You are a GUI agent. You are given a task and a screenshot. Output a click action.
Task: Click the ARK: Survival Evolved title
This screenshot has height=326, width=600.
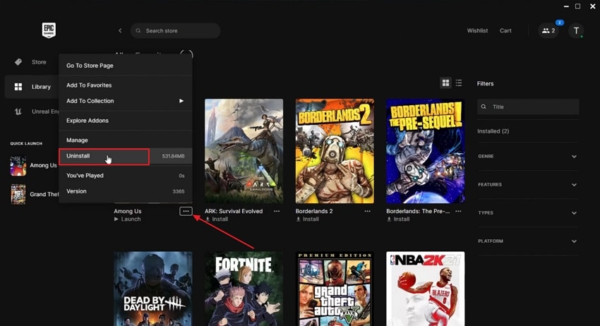coord(234,211)
